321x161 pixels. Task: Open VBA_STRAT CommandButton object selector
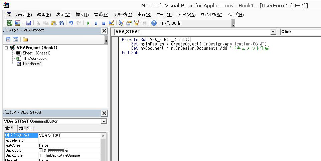click(55, 121)
